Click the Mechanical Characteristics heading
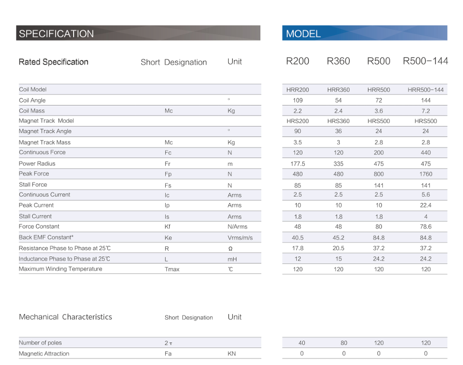The width and height of the screenshot is (463, 365). click(66, 317)
